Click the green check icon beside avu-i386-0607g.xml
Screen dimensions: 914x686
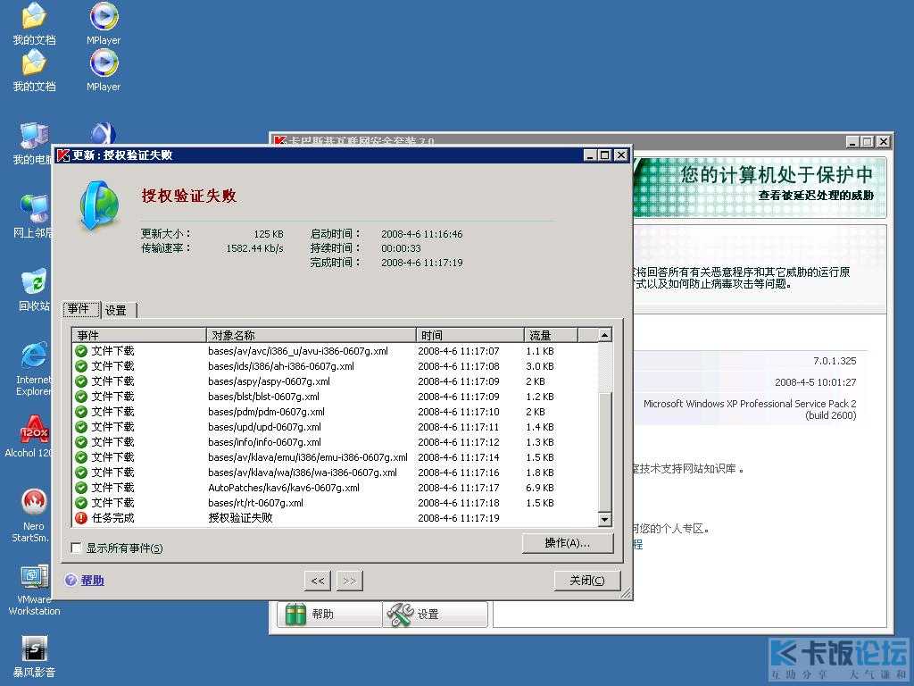(81, 350)
